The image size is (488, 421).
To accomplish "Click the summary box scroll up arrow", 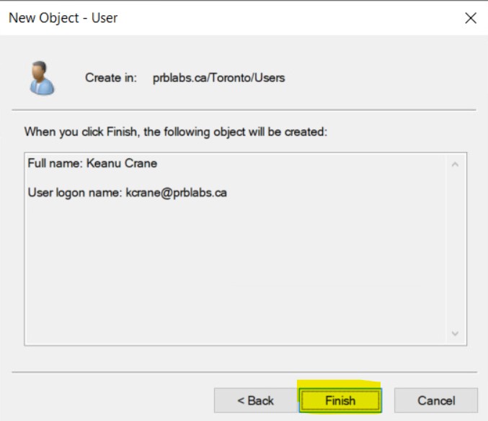I will pyautogui.click(x=454, y=165).
